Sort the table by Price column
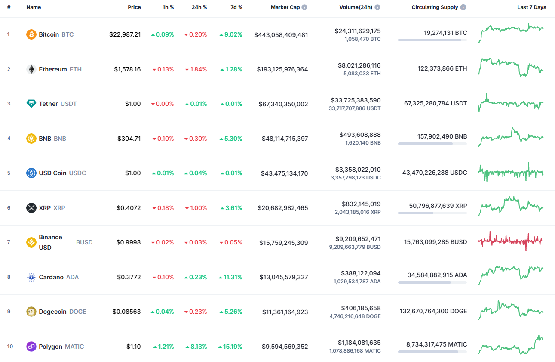Viewport: 555px width, 362px height. pyautogui.click(x=134, y=7)
